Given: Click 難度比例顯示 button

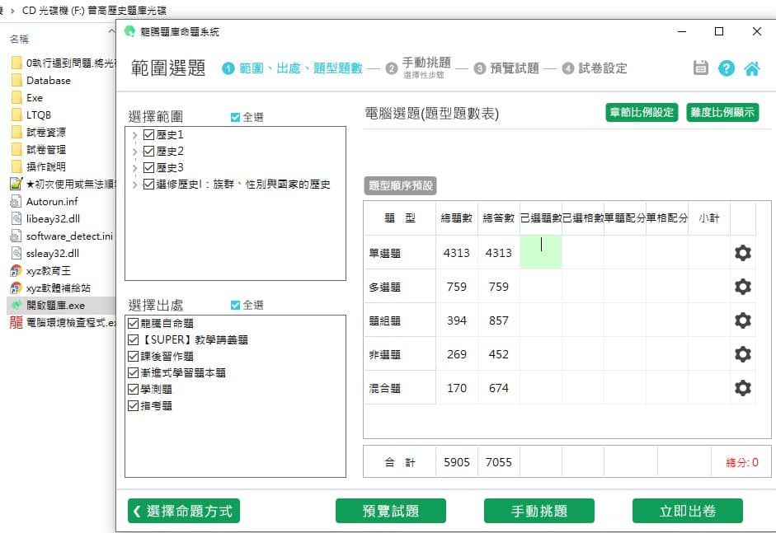Looking at the screenshot, I should tap(722, 112).
